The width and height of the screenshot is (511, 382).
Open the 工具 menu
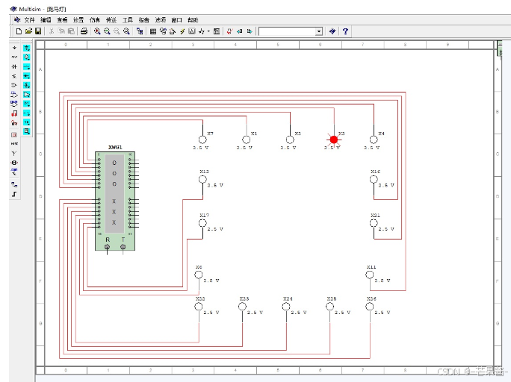[128, 20]
